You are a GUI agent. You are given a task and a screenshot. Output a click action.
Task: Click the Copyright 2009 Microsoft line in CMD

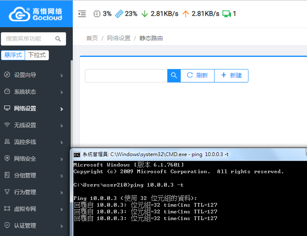tap(179, 172)
